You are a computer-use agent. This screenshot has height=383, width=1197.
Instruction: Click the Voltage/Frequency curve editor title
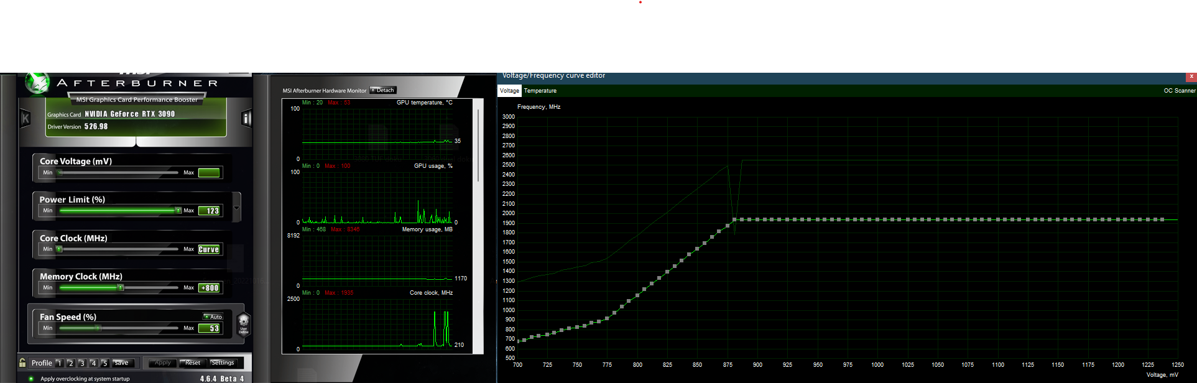[553, 76]
